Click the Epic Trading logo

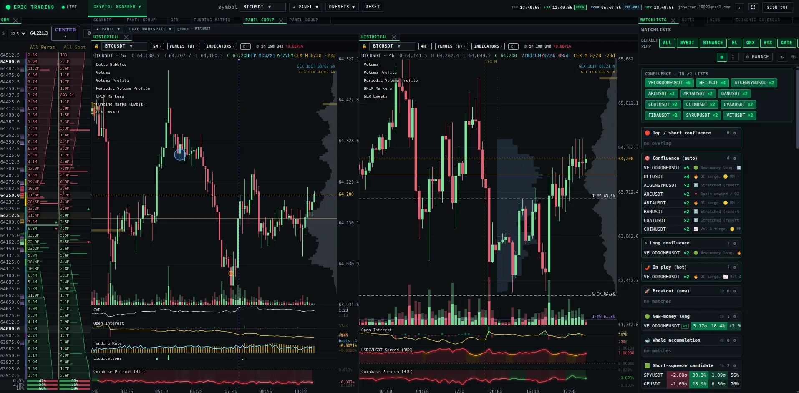pos(29,7)
